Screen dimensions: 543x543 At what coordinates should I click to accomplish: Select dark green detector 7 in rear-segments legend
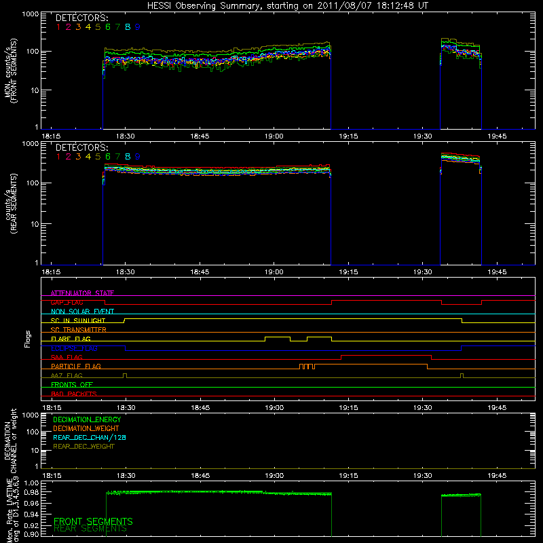pyautogui.click(x=117, y=157)
